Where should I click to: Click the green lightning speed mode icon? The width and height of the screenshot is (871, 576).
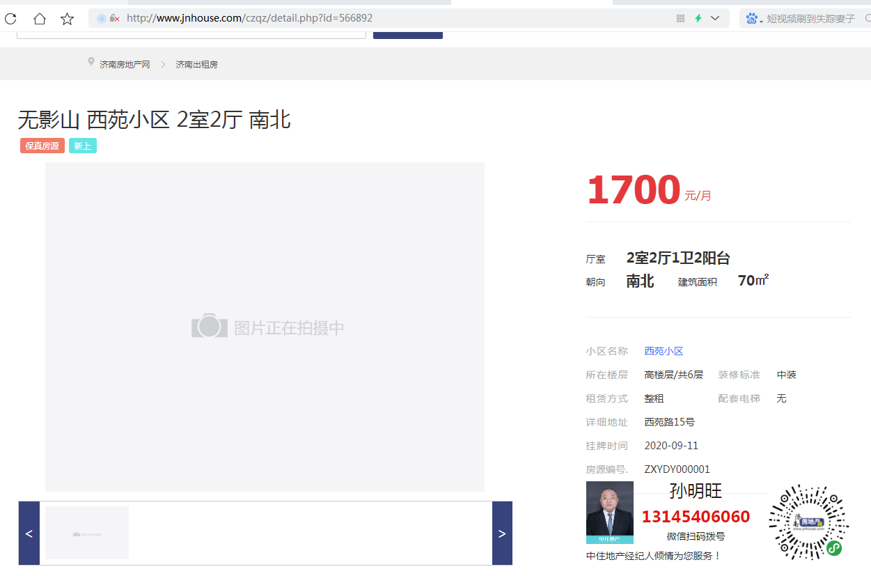698,18
